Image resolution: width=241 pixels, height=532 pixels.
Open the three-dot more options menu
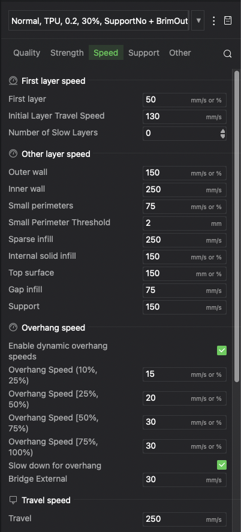(213, 21)
